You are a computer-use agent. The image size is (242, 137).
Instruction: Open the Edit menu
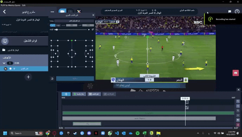point(24,5)
